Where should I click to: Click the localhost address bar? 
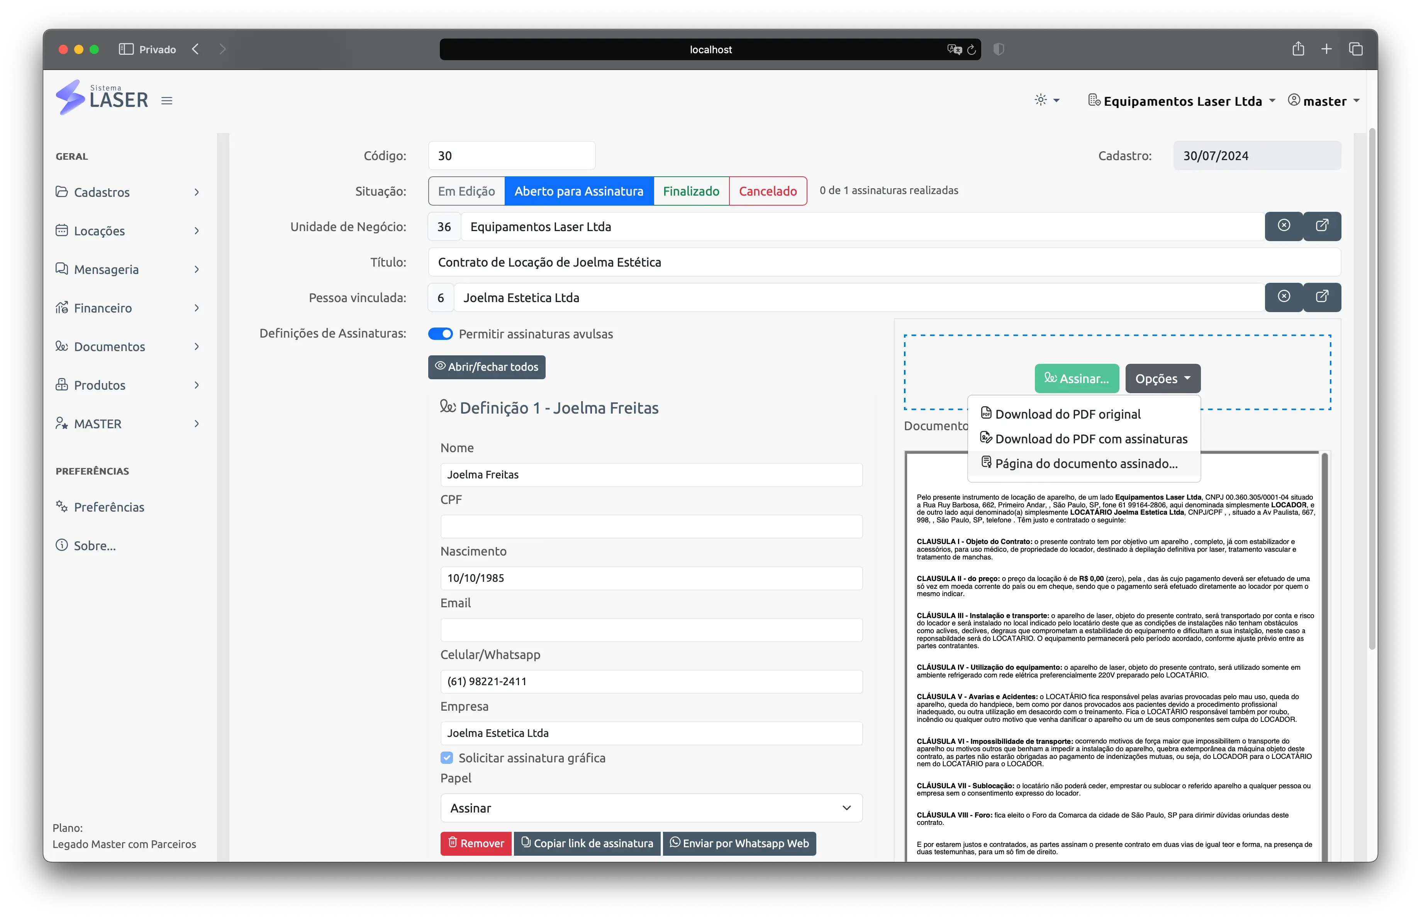click(x=710, y=49)
